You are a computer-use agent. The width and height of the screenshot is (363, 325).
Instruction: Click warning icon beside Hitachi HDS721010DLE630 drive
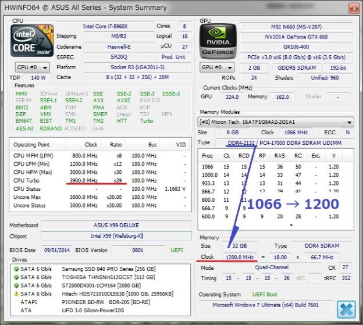16,294
